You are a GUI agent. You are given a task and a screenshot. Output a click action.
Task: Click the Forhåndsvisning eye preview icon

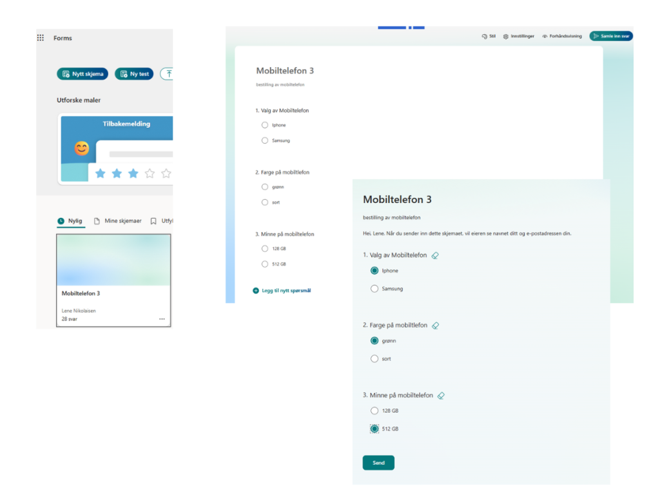(545, 36)
